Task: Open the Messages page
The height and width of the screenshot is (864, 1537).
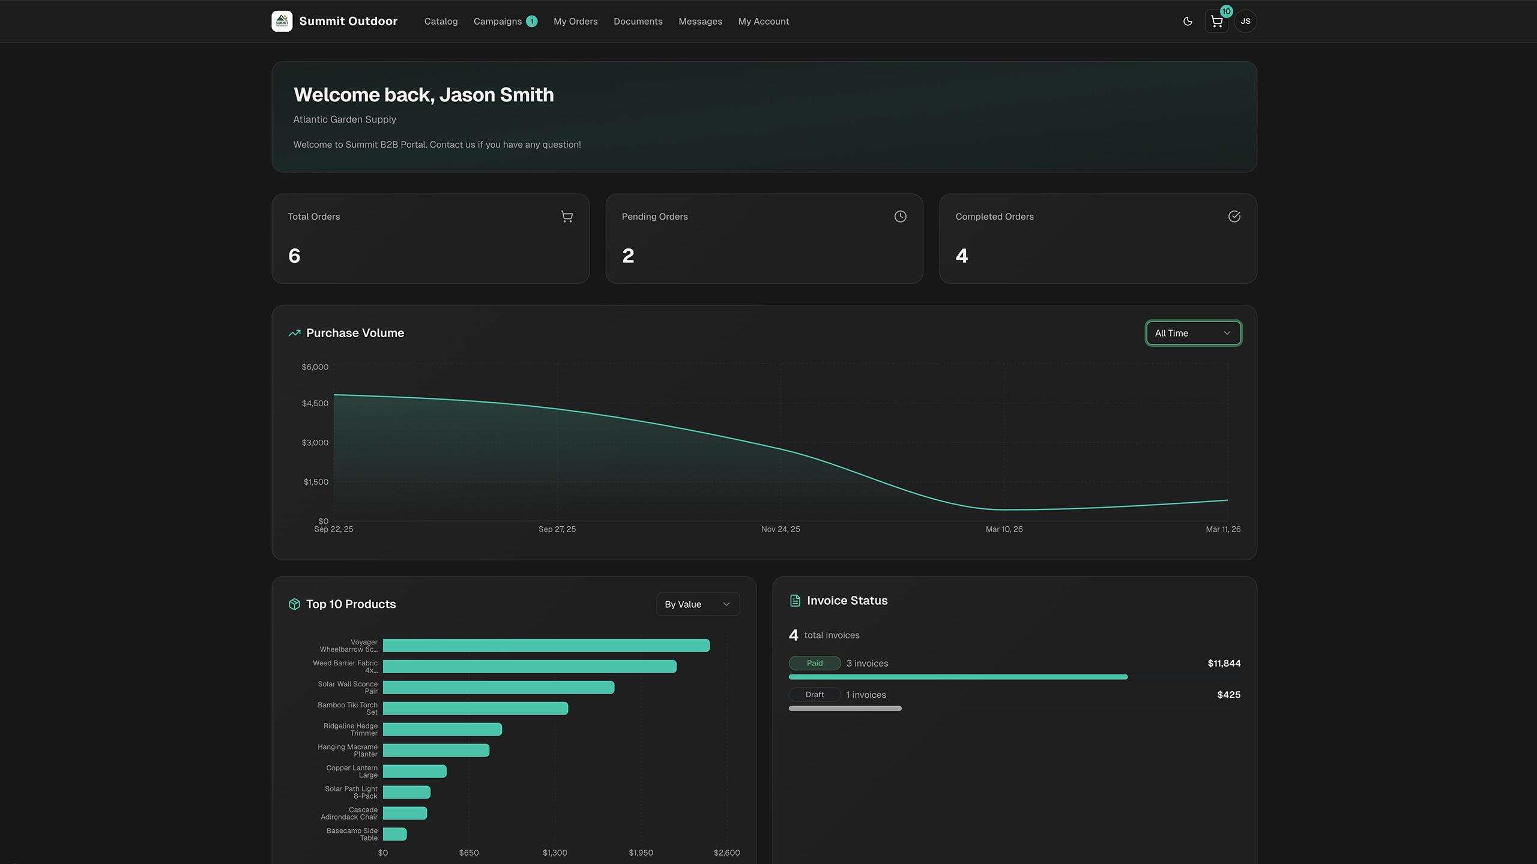Action: coord(700,21)
